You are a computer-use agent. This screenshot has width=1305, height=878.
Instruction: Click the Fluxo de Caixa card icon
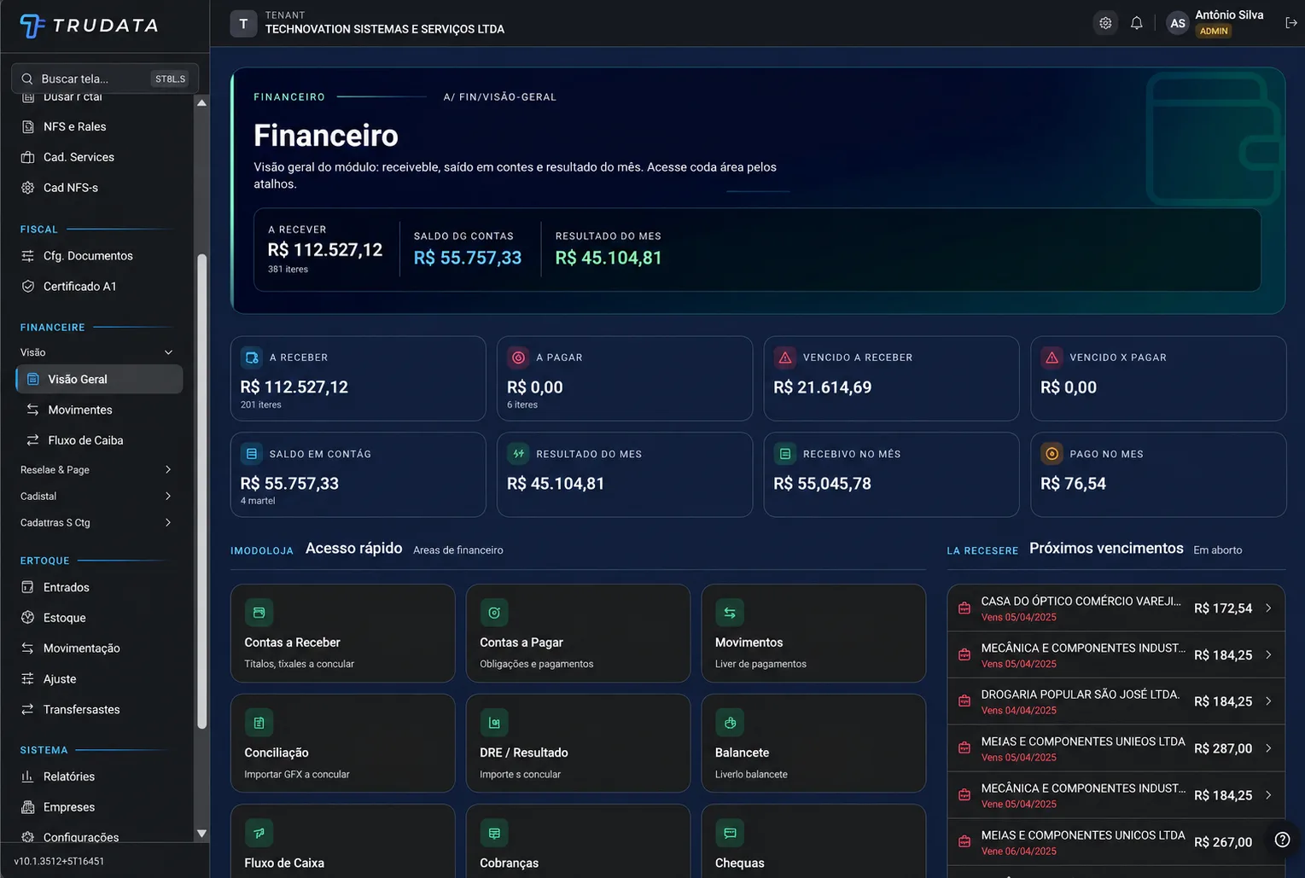tap(259, 833)
